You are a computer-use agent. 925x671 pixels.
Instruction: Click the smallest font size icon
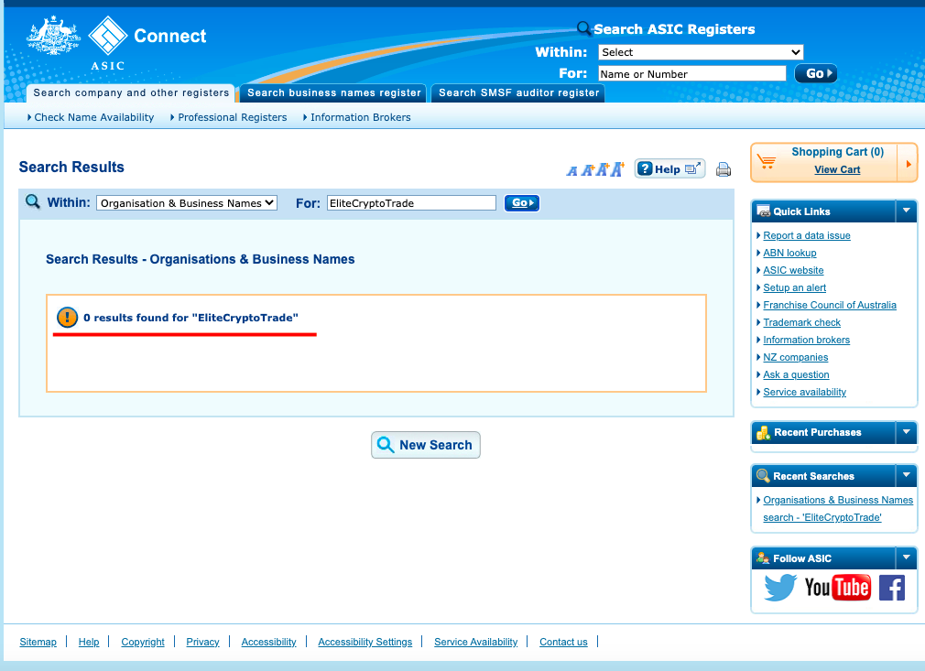click(571, 171)
